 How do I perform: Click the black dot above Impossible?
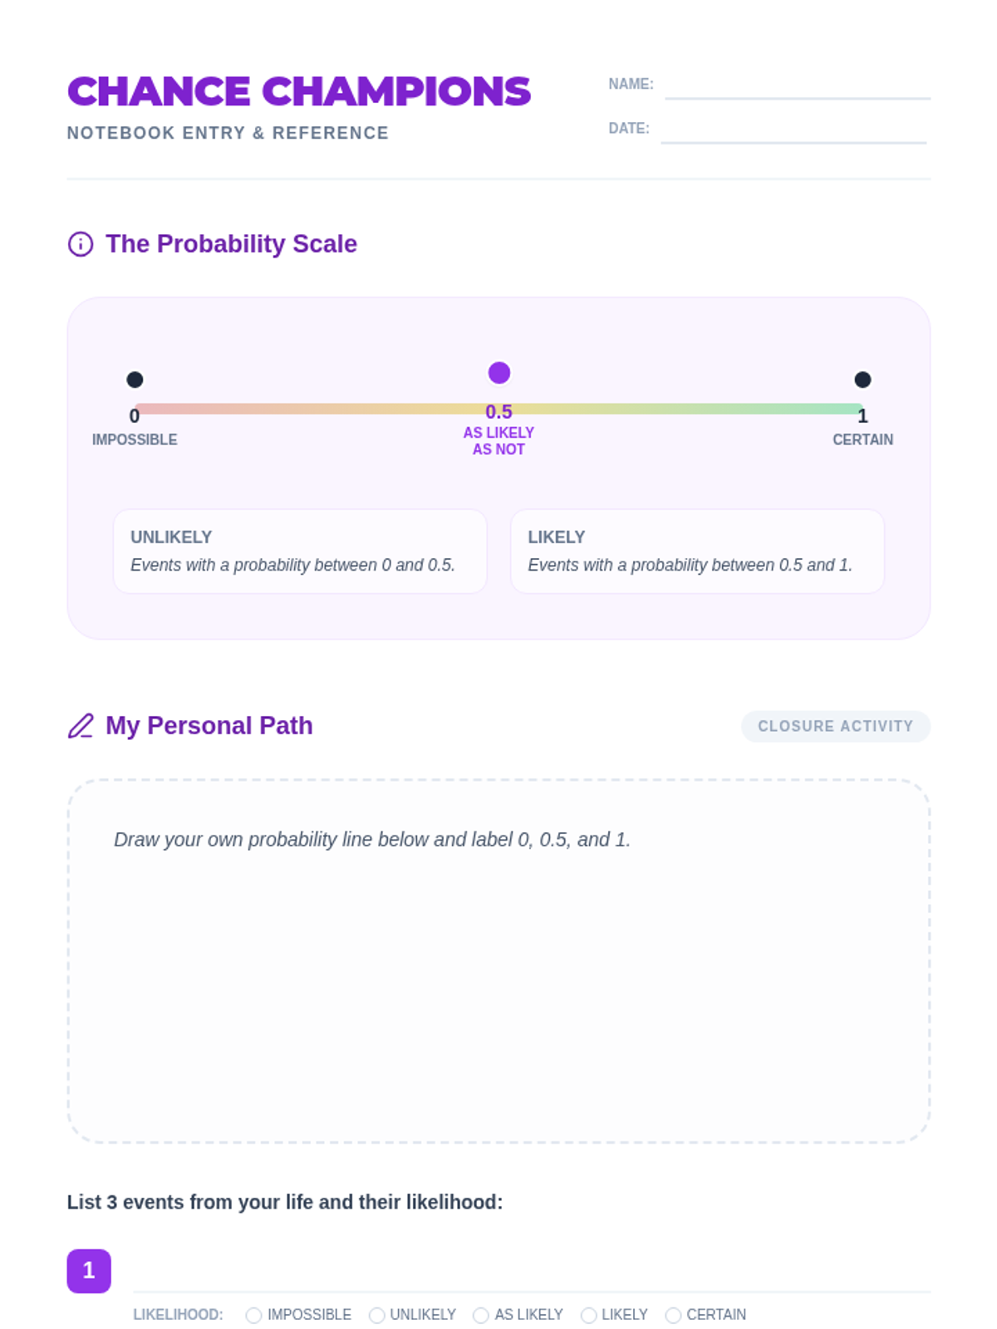coord(135,380)
